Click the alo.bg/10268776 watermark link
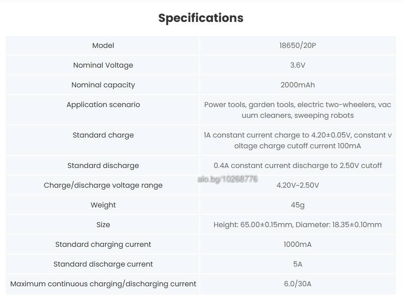 click(227, 179)
